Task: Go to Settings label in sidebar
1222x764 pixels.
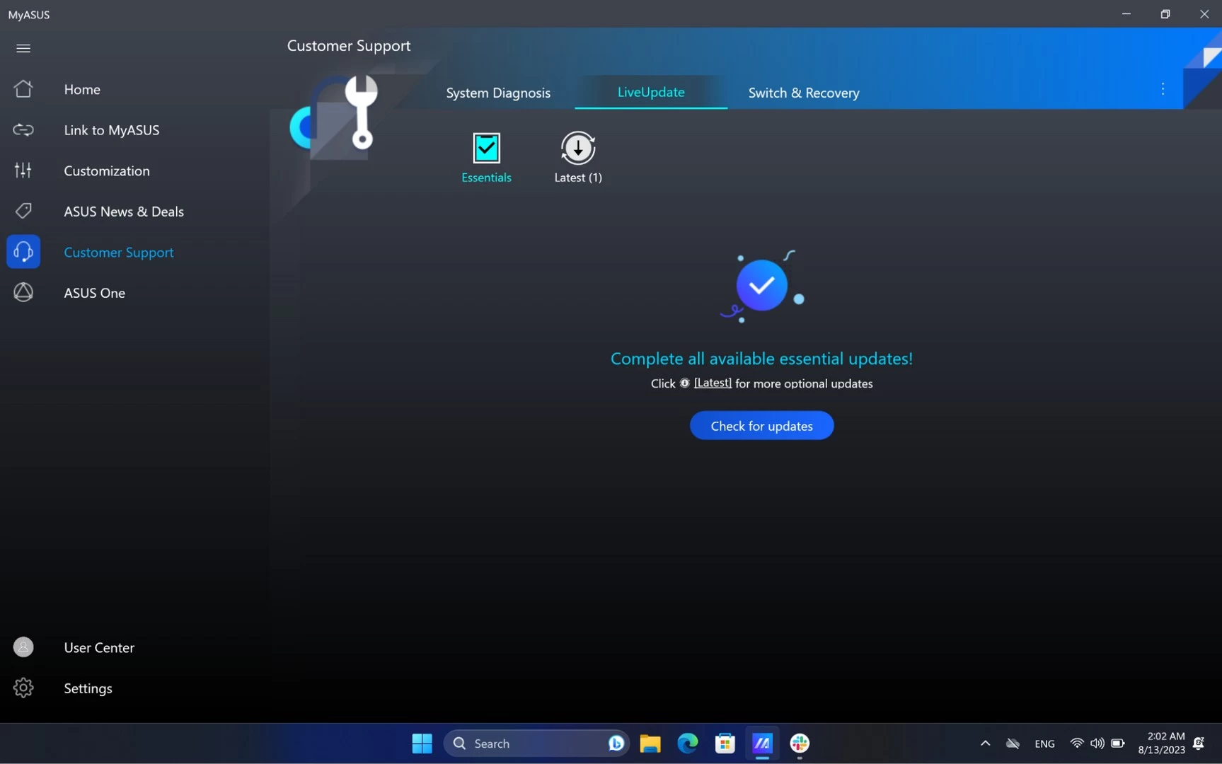Action: 88,688
